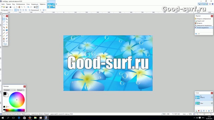The height and width of the screenshot is (120, 214).
Task: Toggle the rulers toolbar button
Action: point(37,7)
